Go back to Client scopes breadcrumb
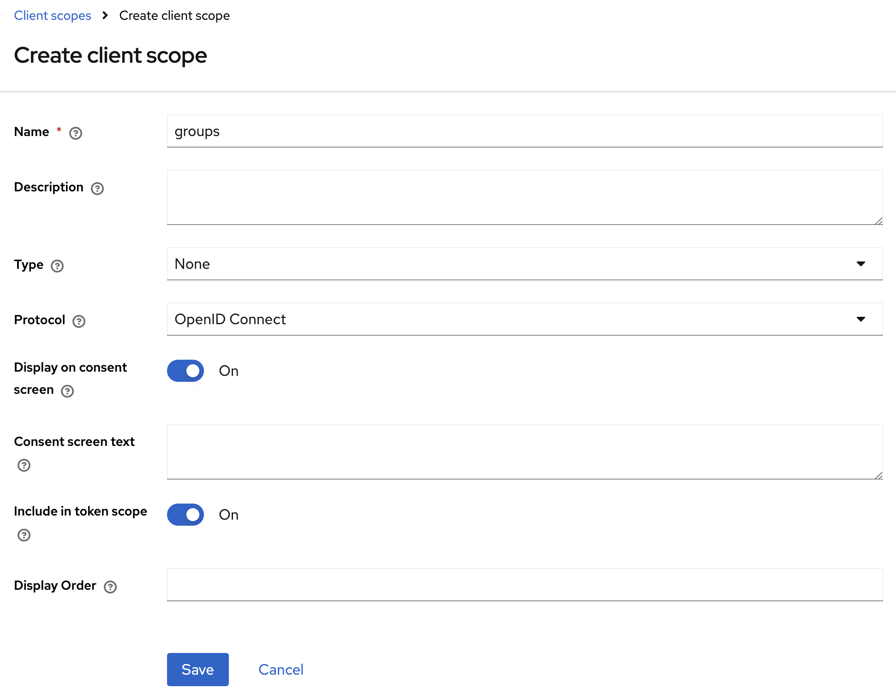Image resolution: width=896 pixels, height=700 pixels. click(x=53, y=16)
